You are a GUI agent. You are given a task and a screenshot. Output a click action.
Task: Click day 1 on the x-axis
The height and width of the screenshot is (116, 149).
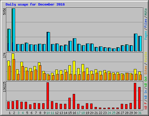pyautogui.click(x=10, y=113)
